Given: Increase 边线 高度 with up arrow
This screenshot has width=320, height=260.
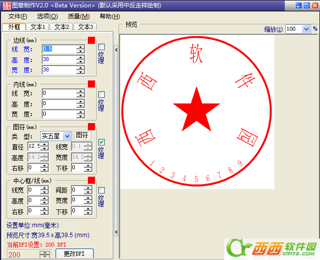Looking at the screenshot, I should 80,58.
